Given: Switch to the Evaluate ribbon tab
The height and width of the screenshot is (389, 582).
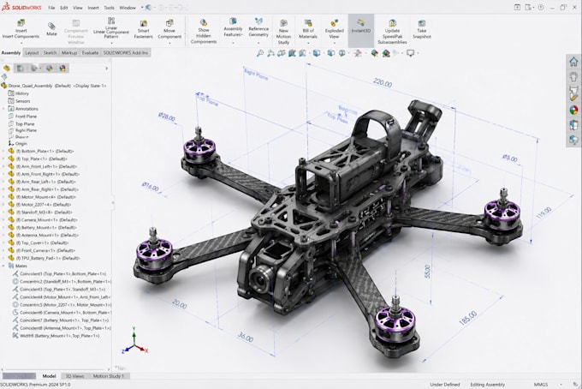Looking at the screenshot, I should pos(90,53).
